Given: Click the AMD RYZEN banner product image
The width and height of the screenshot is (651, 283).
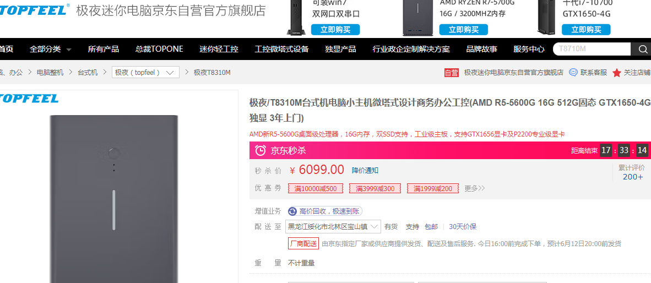Looking at the screenshot, I should pyautogui.click(x=417, y=18).
